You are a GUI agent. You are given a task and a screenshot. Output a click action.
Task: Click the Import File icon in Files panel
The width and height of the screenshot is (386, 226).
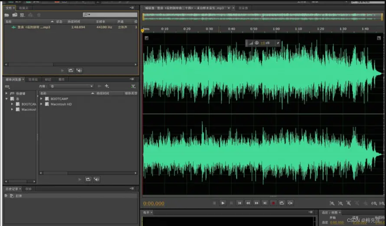[x=15, y=15]
